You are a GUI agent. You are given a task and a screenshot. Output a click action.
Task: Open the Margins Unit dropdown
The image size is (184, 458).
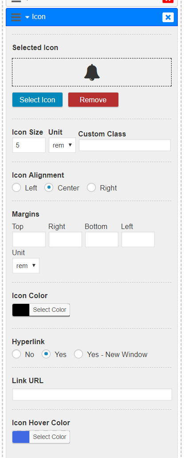click(x=26, y=265)
